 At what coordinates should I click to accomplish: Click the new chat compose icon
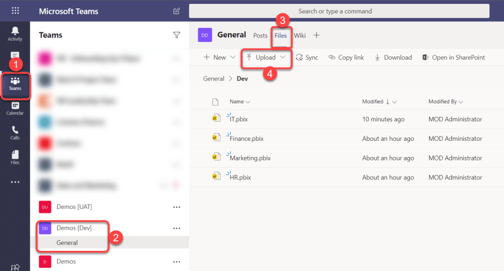point(176,11)
